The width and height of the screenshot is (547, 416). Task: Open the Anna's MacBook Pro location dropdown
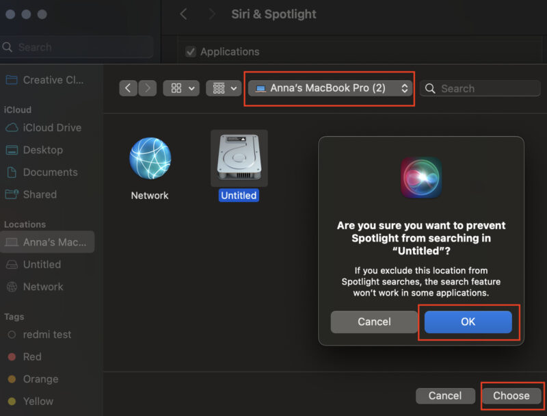(x=330, y=88)
